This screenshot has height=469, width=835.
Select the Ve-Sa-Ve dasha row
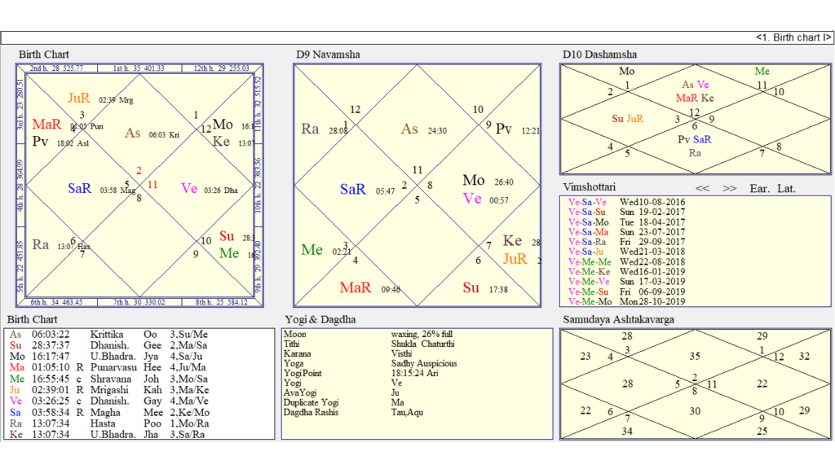click(x=627, y=202)
